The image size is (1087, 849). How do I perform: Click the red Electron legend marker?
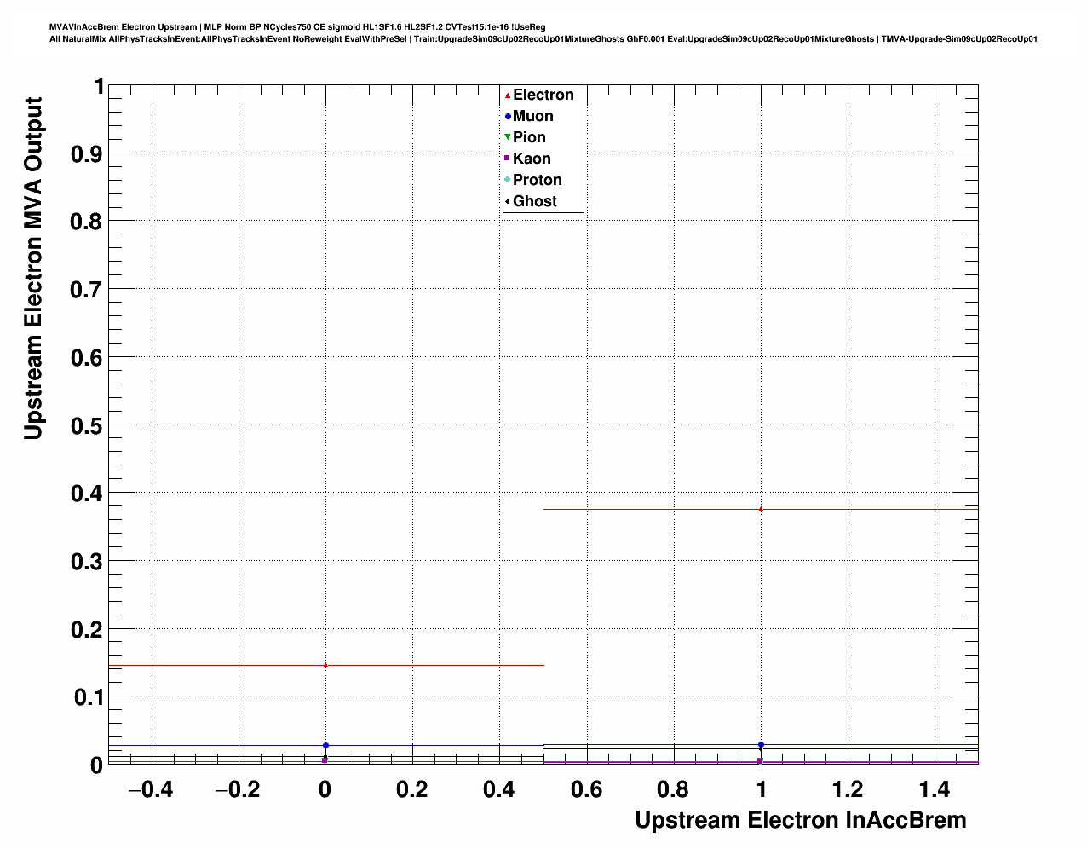pyautogui.click(x=508, y=95)
